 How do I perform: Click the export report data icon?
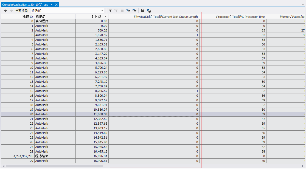click(x=149, y=11)
